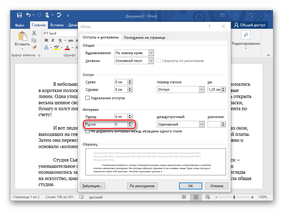283x211 pixels.
Task: Click the По умолчанию button
Action: (142, 186)
